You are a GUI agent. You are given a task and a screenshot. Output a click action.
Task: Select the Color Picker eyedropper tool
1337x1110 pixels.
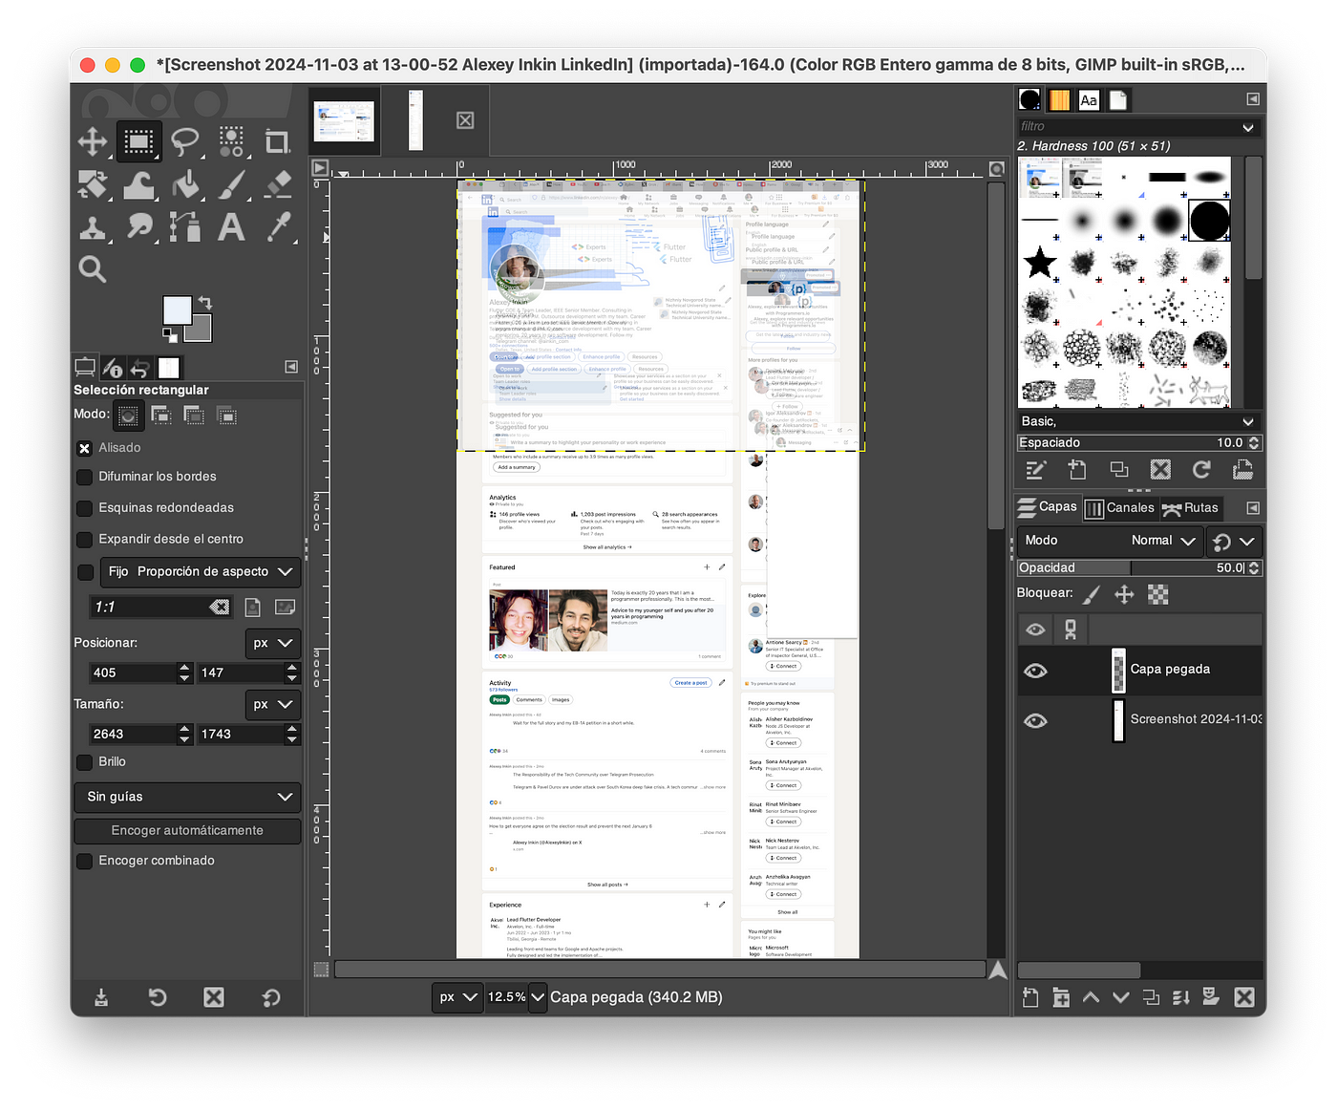pyautogui.click(x=278, y=227)
